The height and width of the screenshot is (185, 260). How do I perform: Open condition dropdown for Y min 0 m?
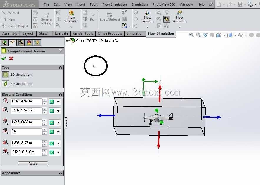coord(58,132)
